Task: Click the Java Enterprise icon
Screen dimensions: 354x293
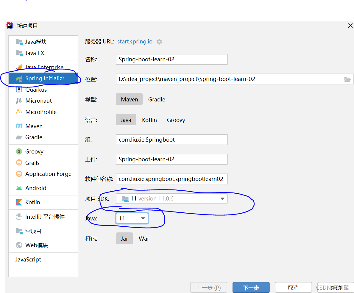Action: 19,67
